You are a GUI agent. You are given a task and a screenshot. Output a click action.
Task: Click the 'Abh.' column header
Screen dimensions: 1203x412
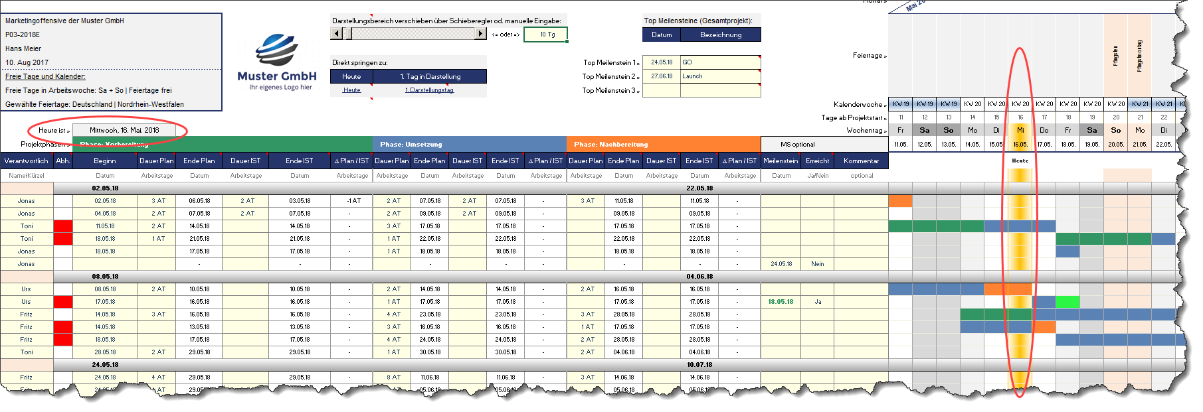[x=63, y=161]
